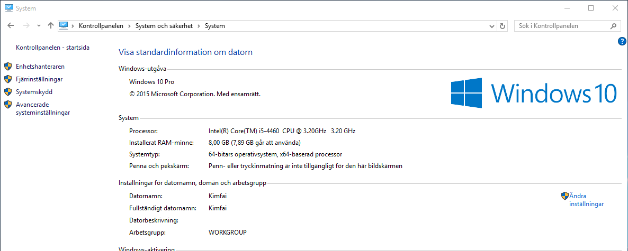Select Kontrollpanelen in the breadcrumb
The width and height of the screenshot is (628, 251).
pos(101,26)
